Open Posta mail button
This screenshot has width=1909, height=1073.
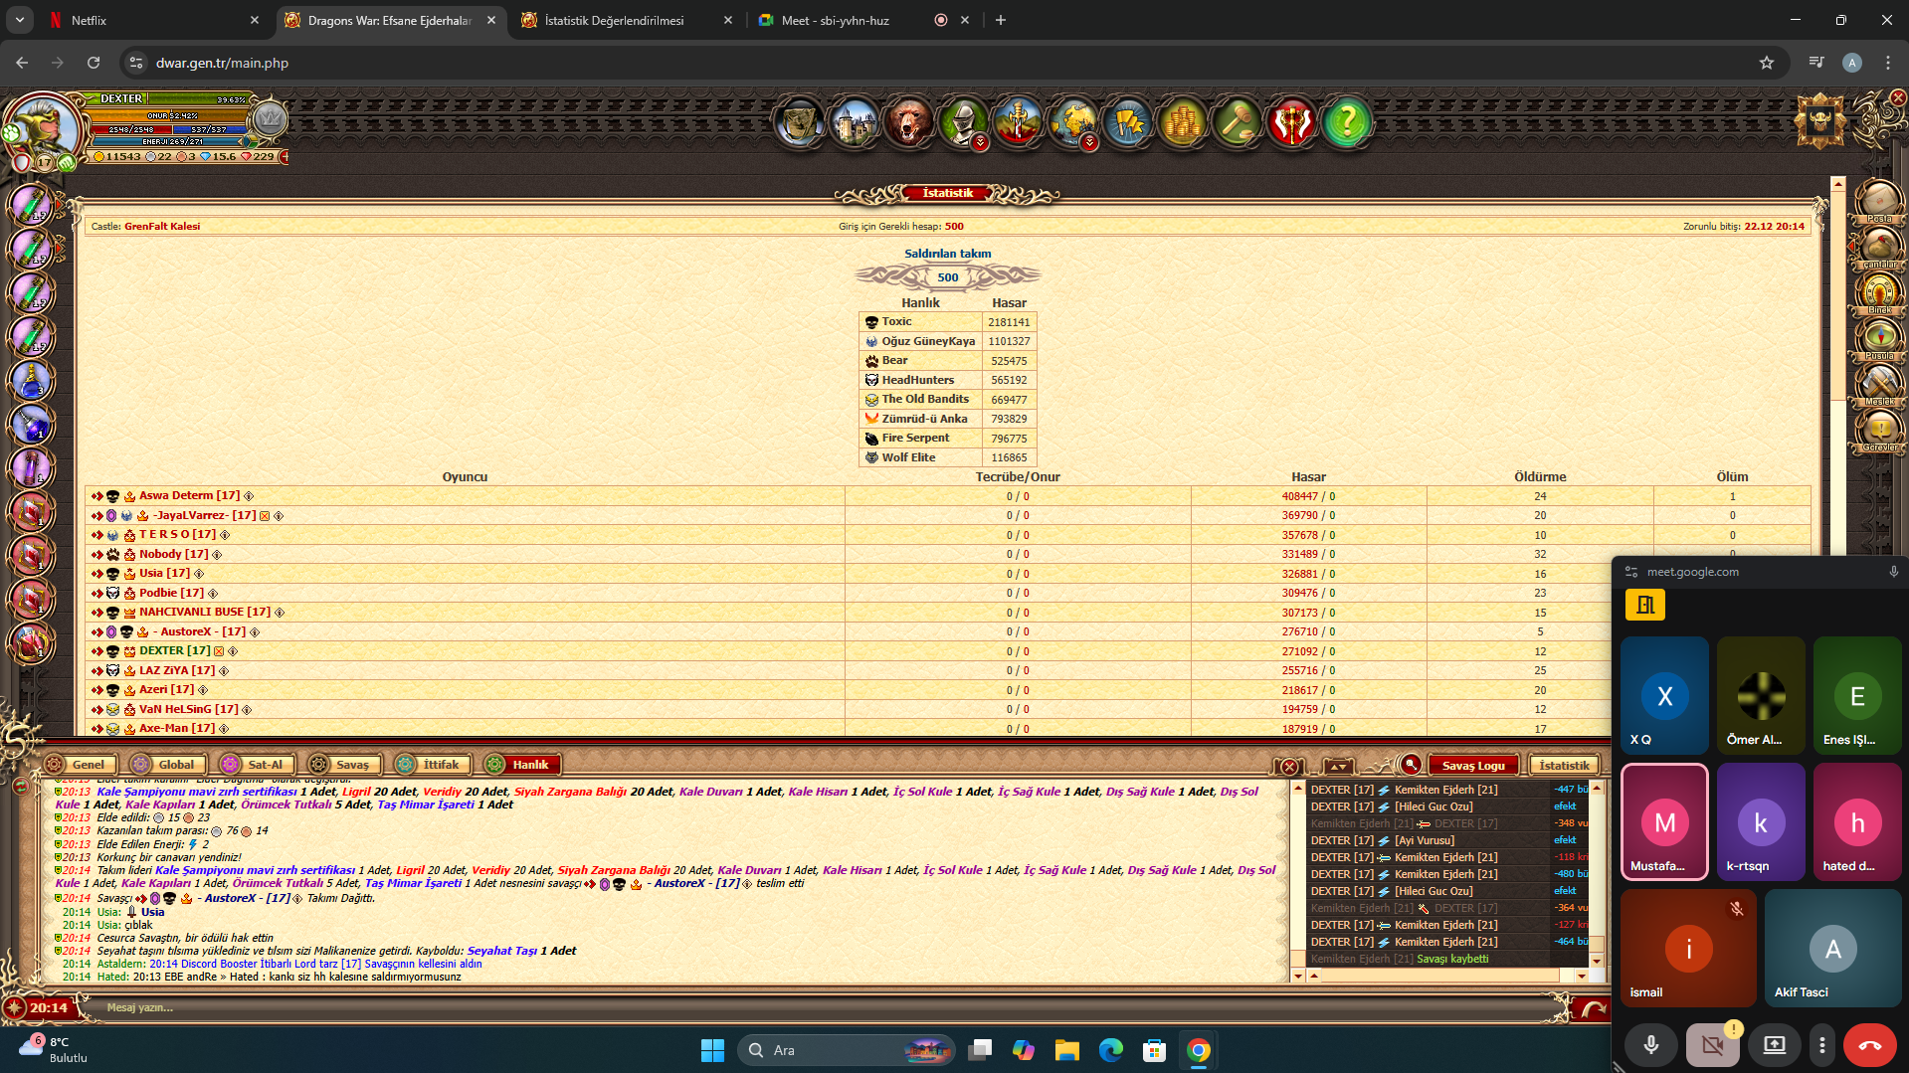pos(1879,203)
